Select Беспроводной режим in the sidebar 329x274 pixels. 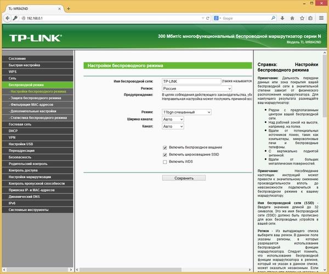(x=38, y=85)
